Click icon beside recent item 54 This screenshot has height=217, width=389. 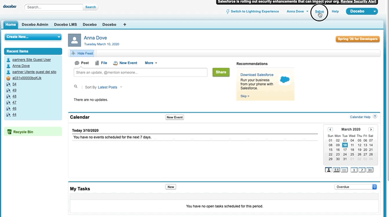[x=8, y=84]
